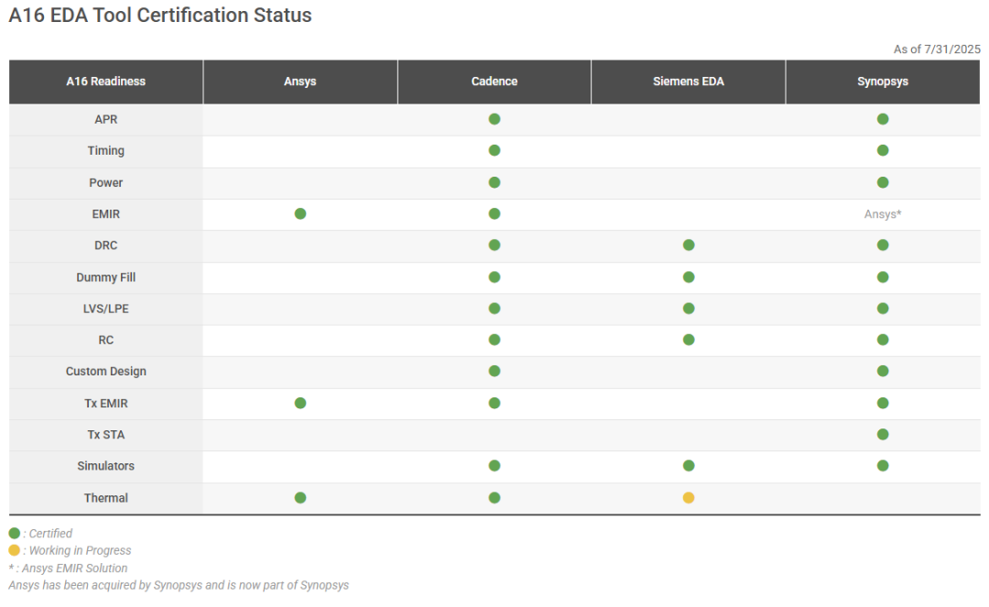Click the Cadence APR certified dot

[x=494, y=119]
